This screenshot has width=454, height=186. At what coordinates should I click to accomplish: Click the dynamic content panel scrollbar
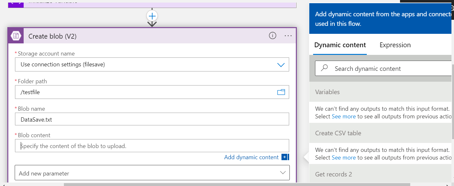452,96
